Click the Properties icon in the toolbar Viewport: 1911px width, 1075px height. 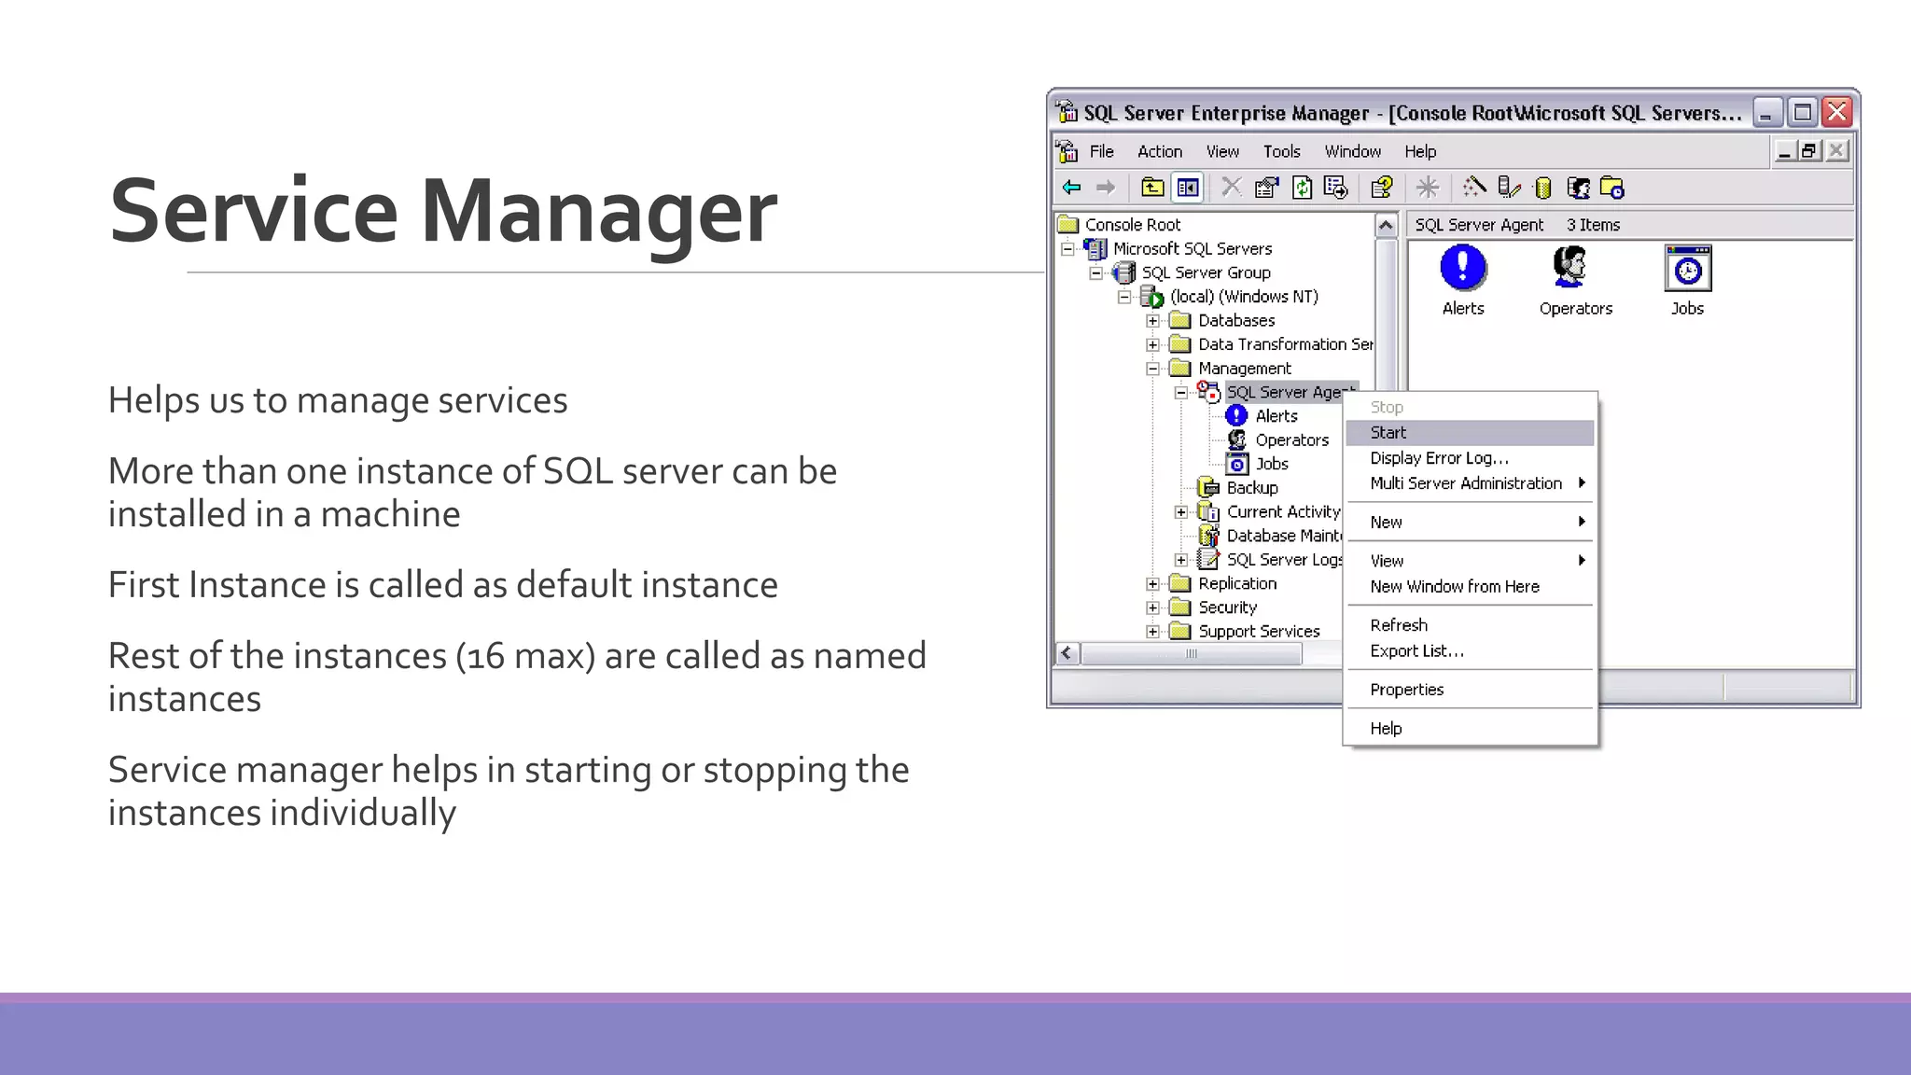pyautogui.click(x=1266, y=188)
